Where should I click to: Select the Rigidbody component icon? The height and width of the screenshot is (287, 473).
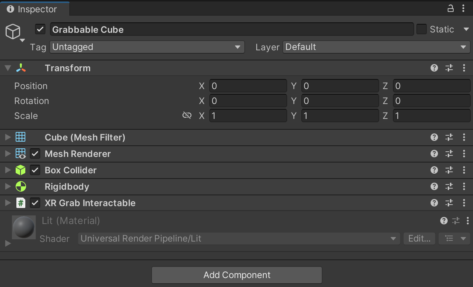tap(20, 186)
